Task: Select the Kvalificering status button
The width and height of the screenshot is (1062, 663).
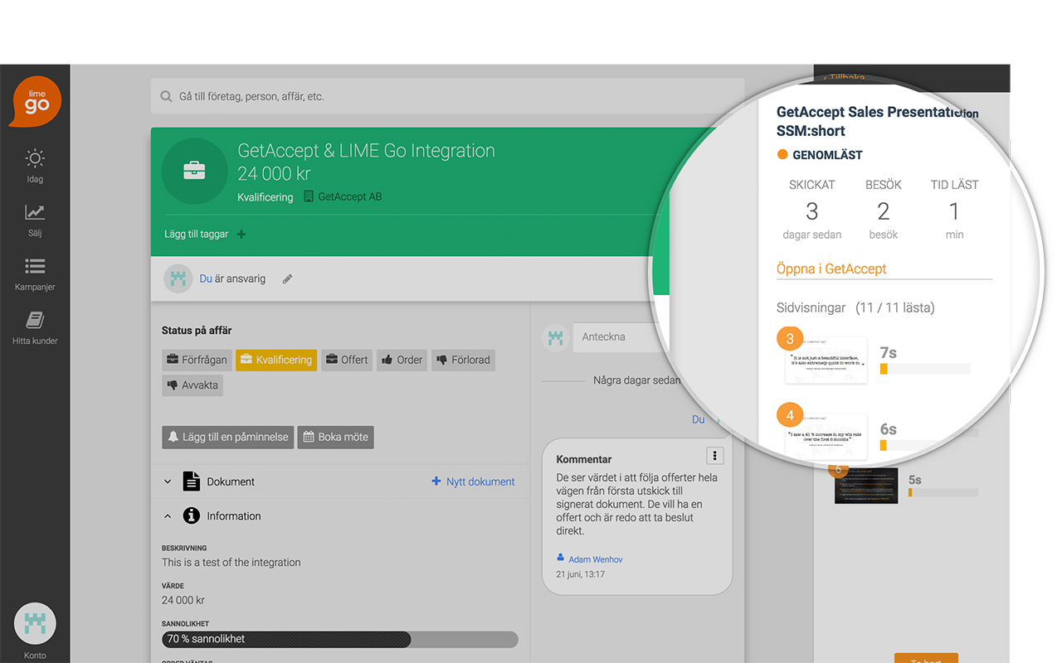Action: [276, 360]
